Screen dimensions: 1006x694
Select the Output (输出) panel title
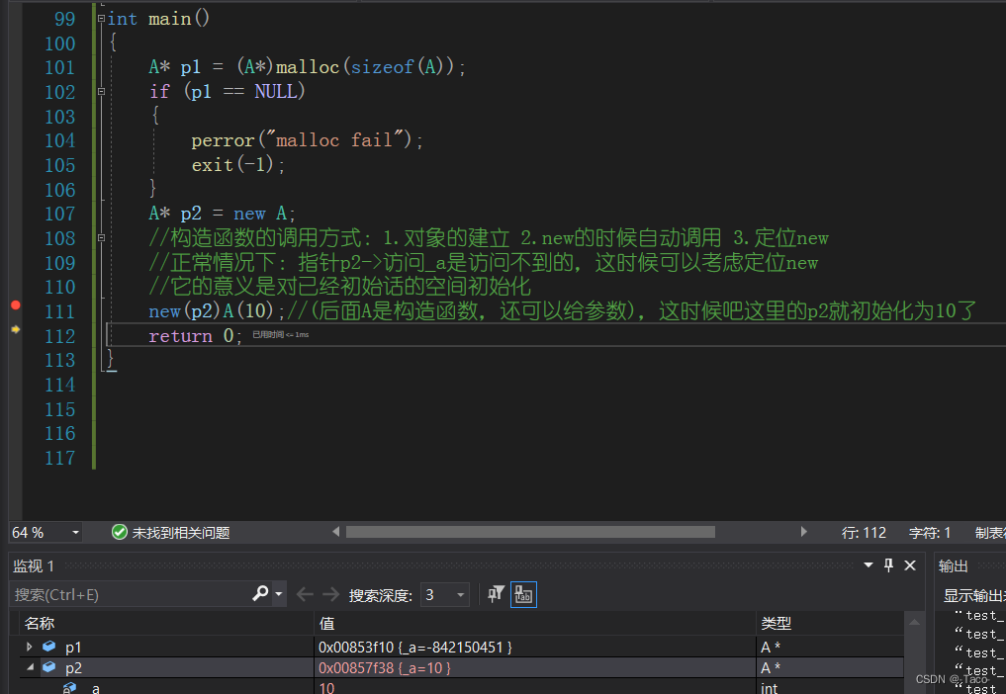[x=953, y=565]
